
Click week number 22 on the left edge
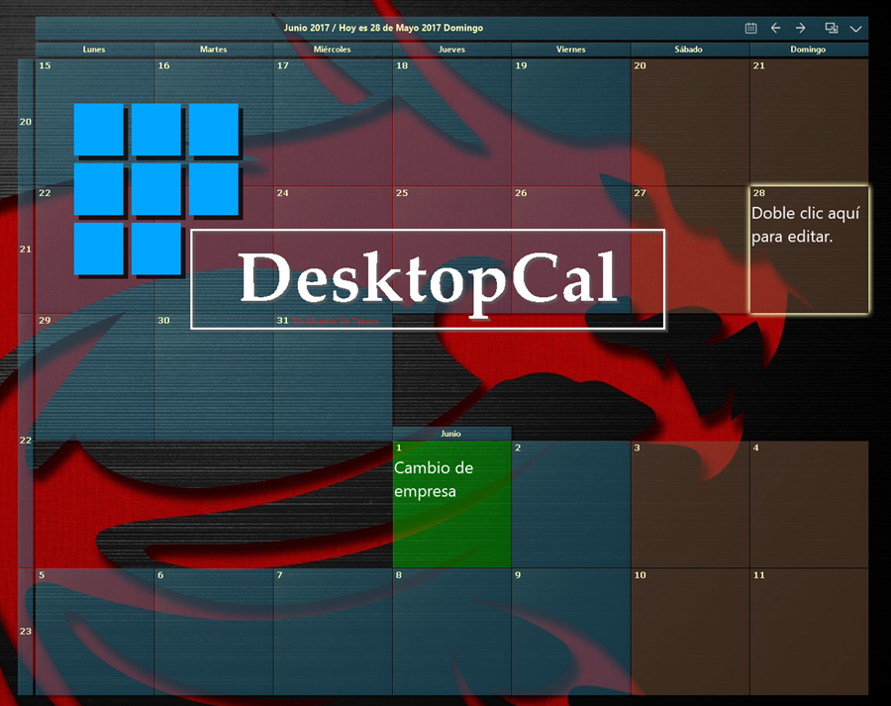point(23,440)
